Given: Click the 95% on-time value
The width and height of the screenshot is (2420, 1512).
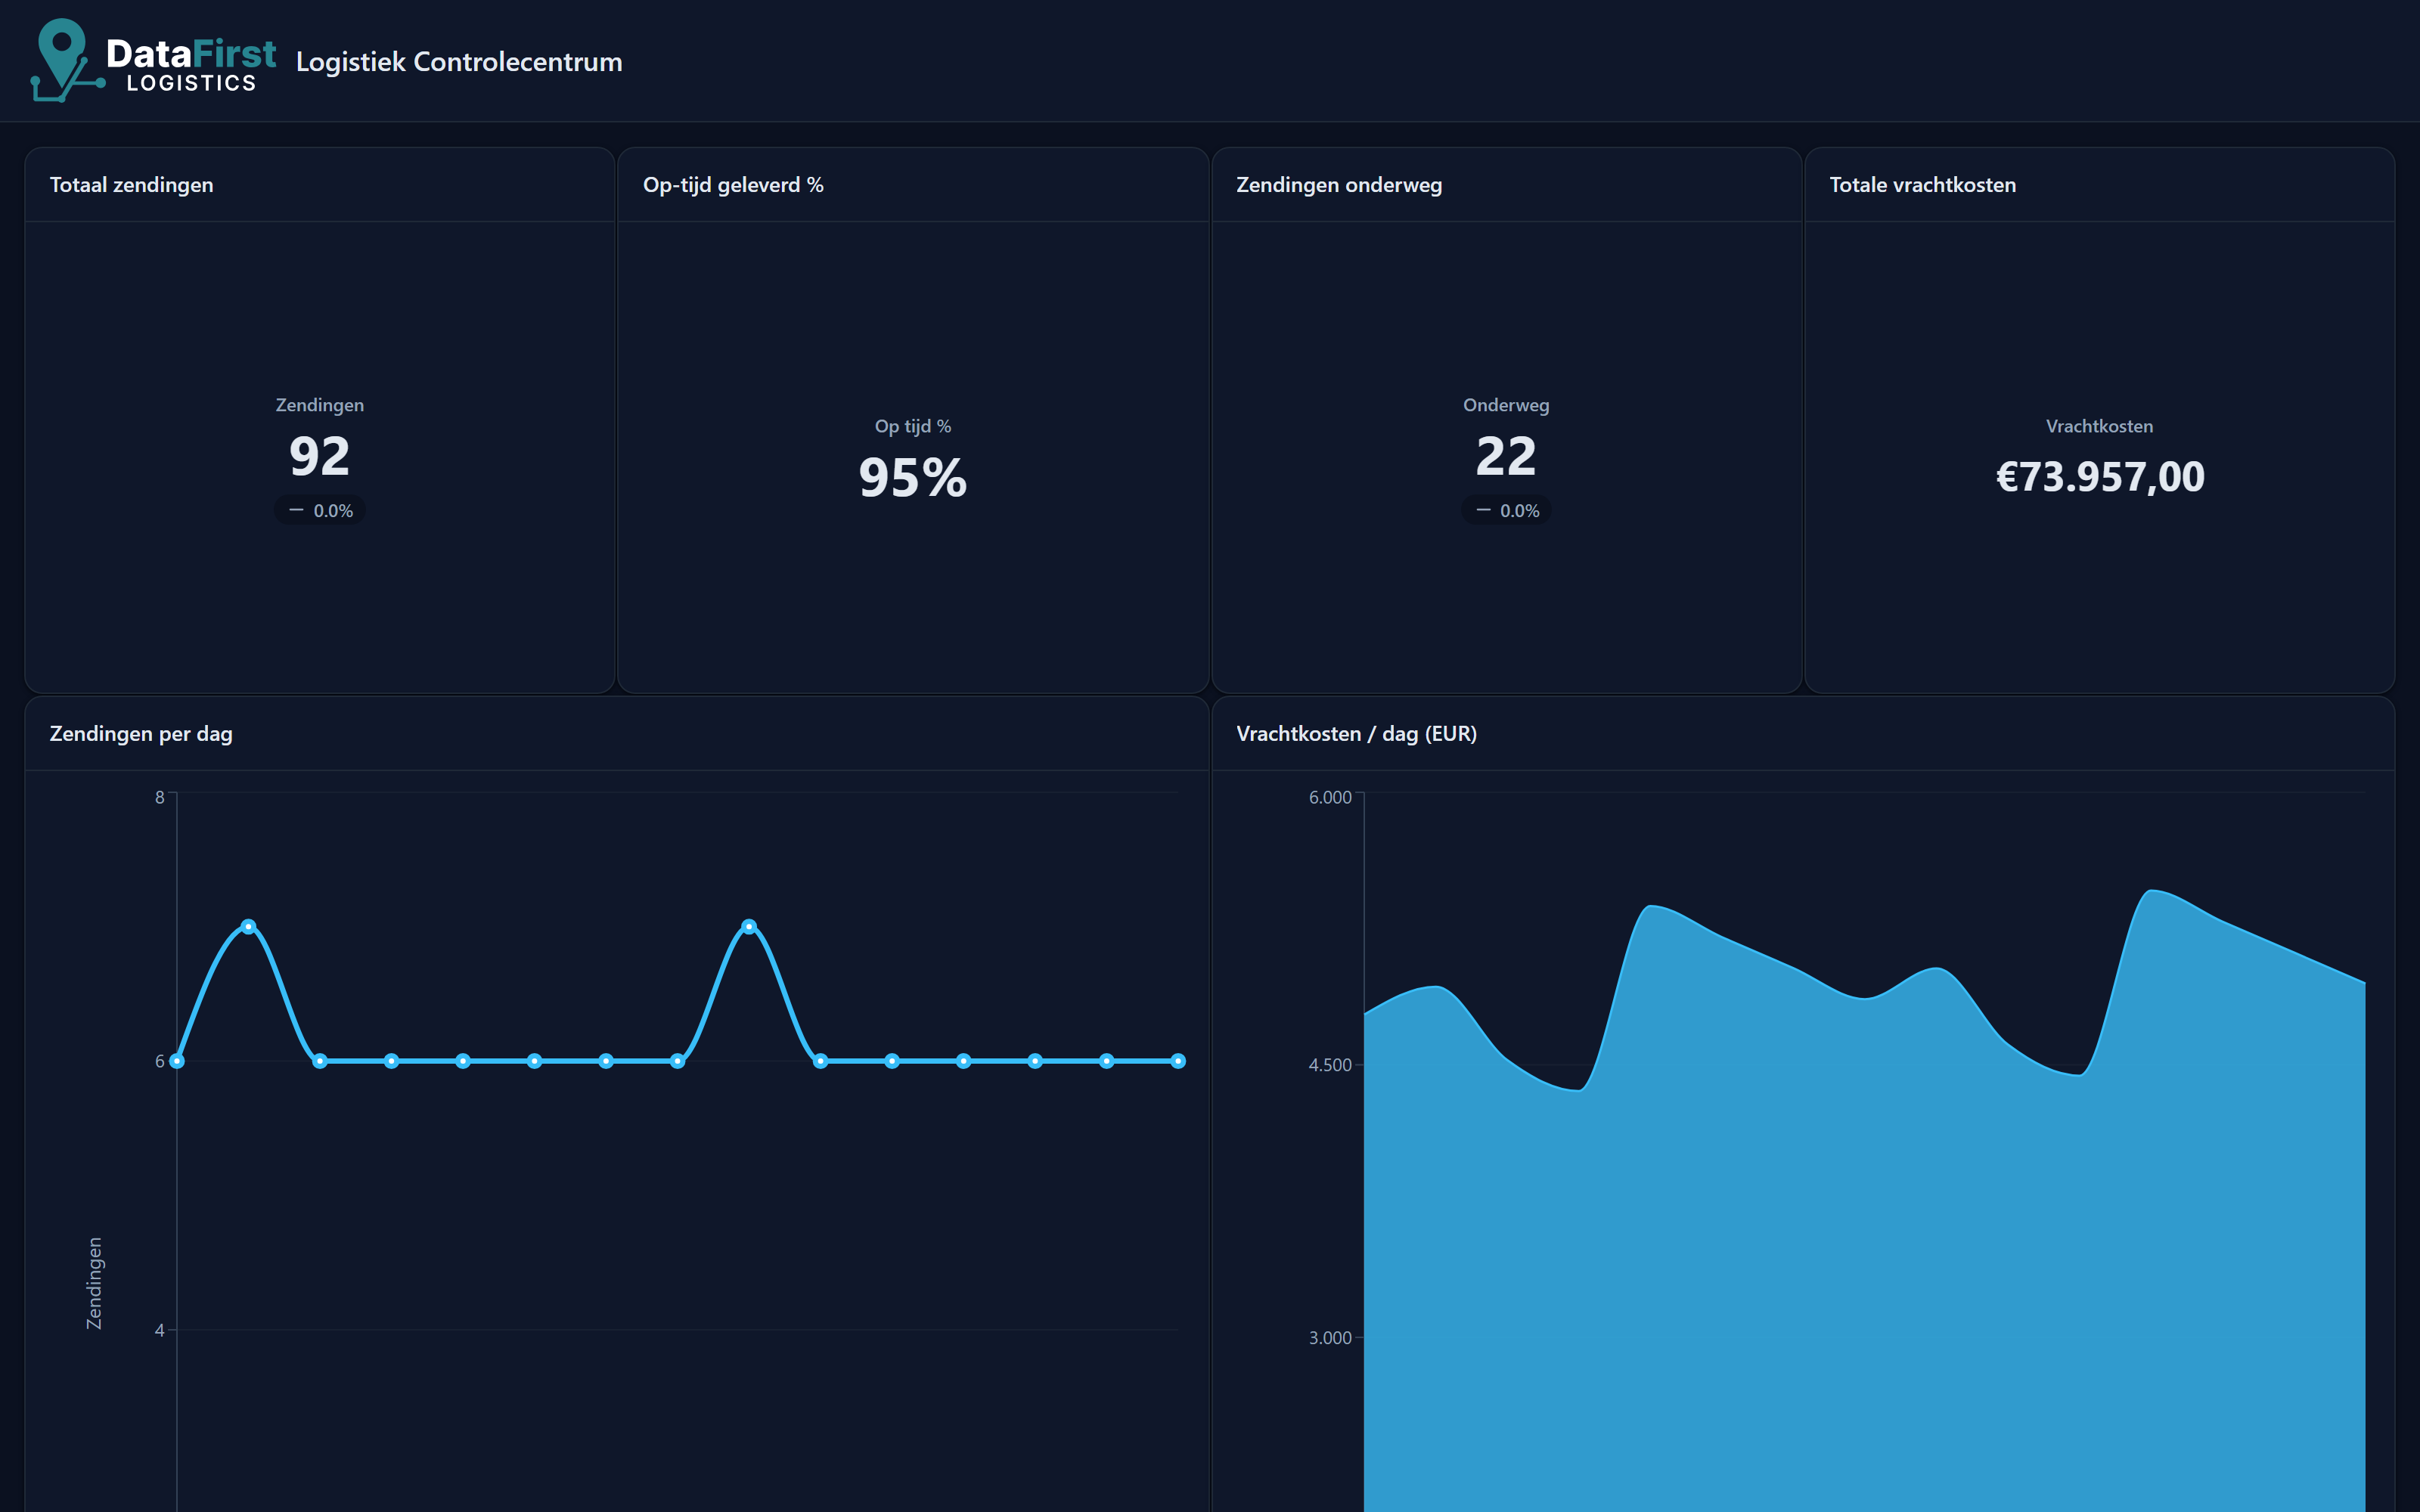Looking at the screenshot, I should pos(913,478).
